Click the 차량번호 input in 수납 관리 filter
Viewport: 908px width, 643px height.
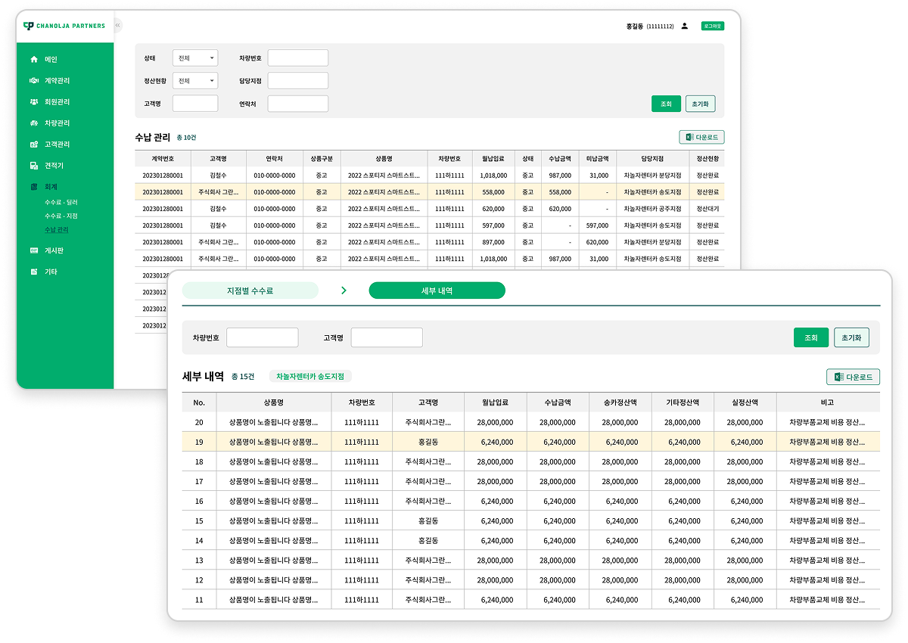click(298, 57)
